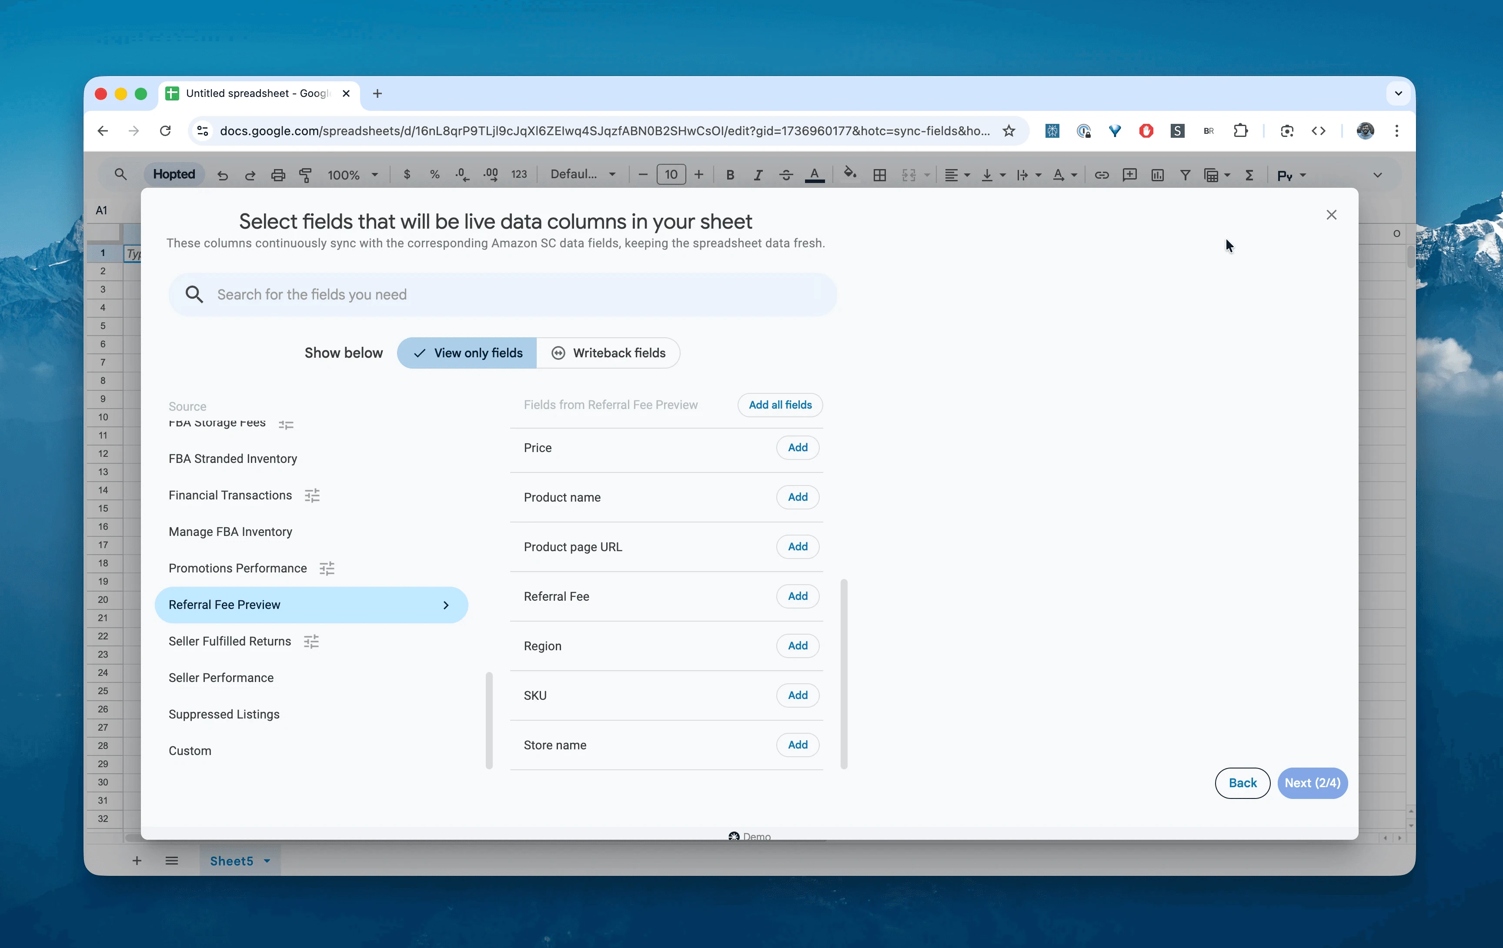The height and width of the screenshot is (948, 1503).
Task: Add the SKU field
Action: [797, 695]
